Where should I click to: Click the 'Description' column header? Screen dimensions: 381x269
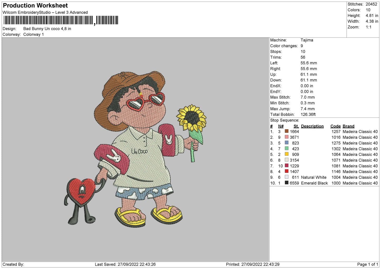pyautogui.click(x=312, y=126)
